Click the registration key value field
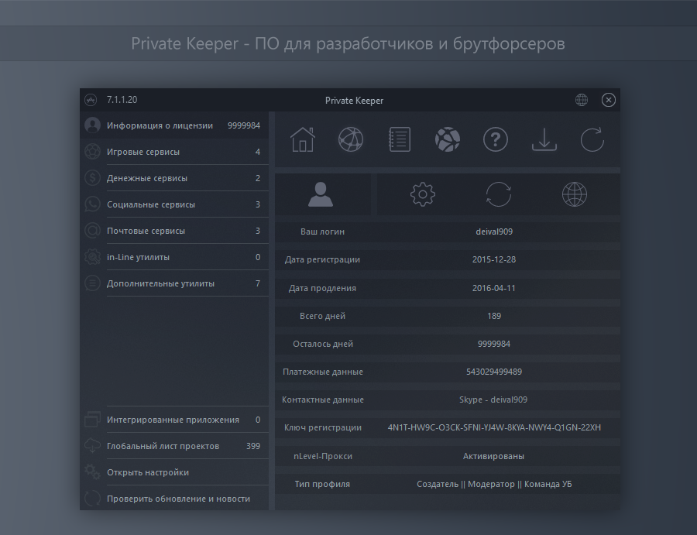 494,427
